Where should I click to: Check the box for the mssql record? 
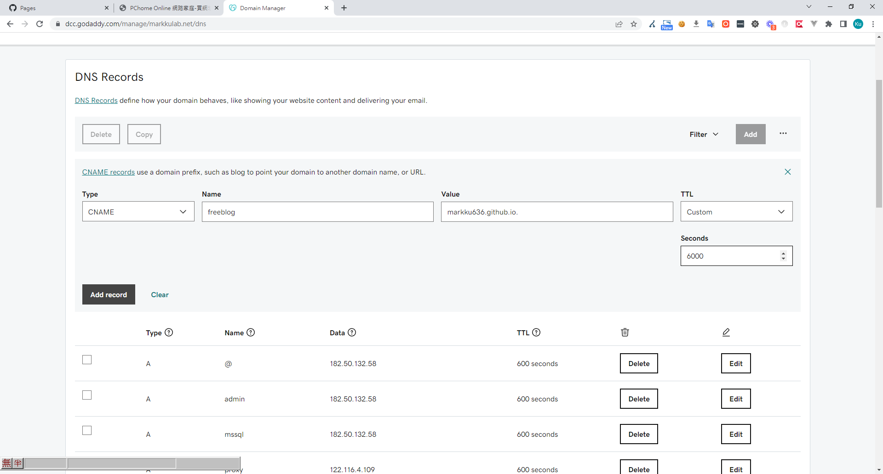[87, 430]
